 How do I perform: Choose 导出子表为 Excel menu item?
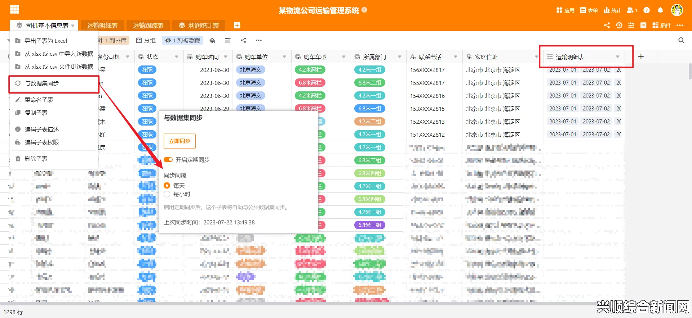click(x=54, y=41)
